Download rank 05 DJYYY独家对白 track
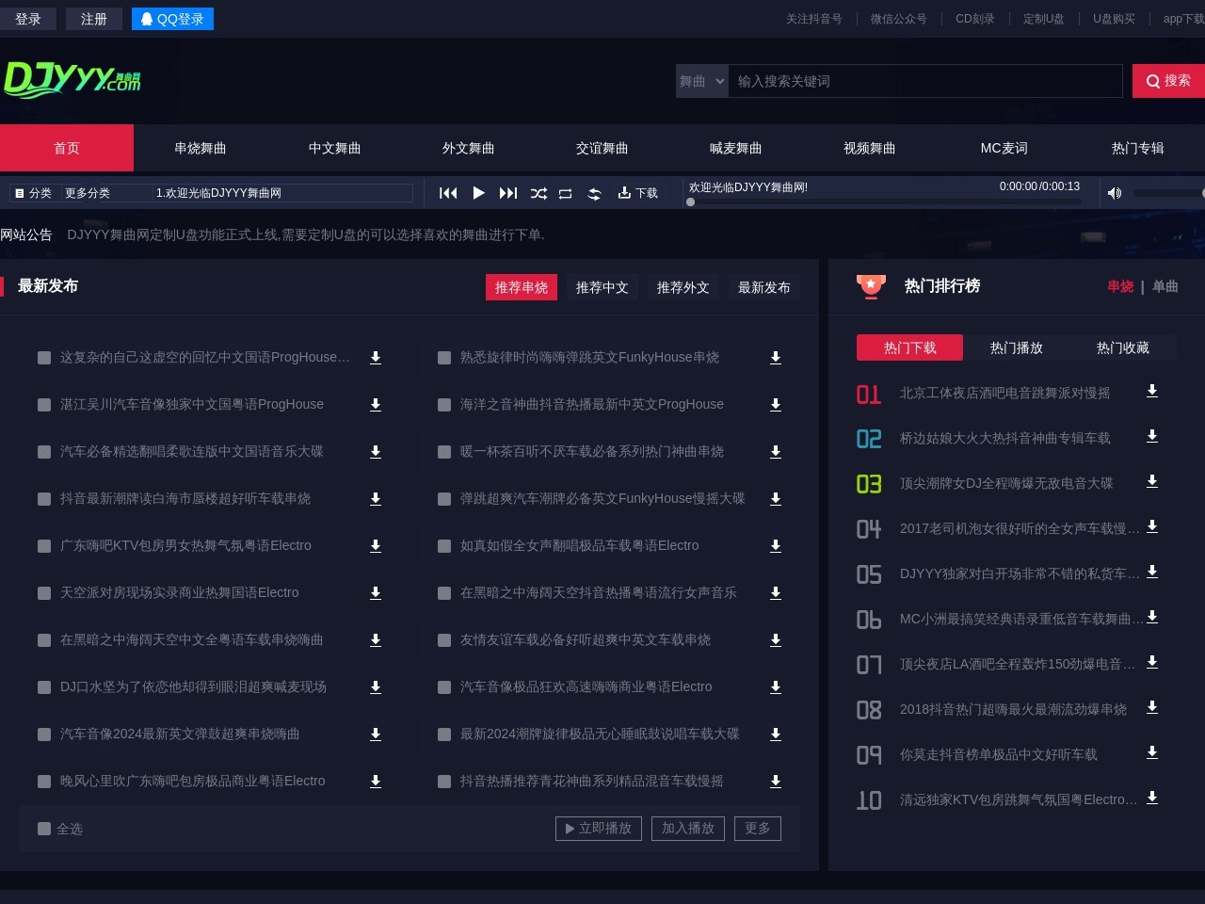 tap(1152, 572)
